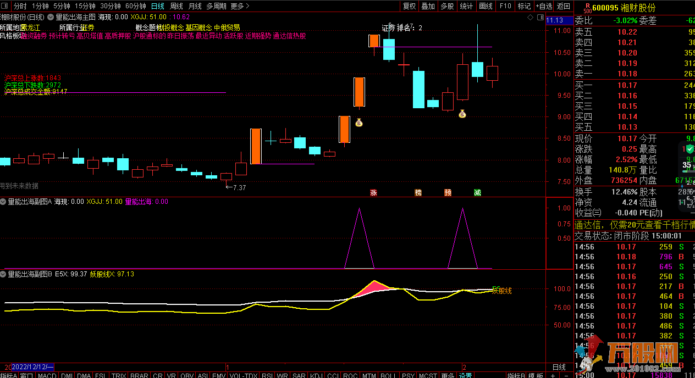Click the green 减 marker icon
The width and height of the screenshot is (695, 378).
[x=477, y=192]
